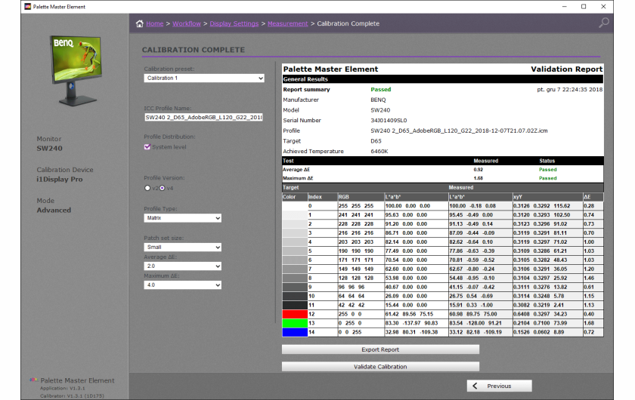The width and height of the screenshot is (635, 400).
Task: Click the report profile file name
Action: pos(459,131)
